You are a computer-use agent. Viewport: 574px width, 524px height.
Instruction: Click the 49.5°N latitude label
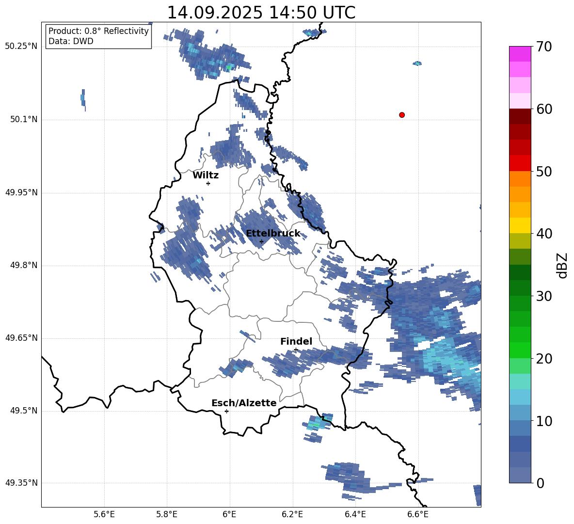coord(24,411)
